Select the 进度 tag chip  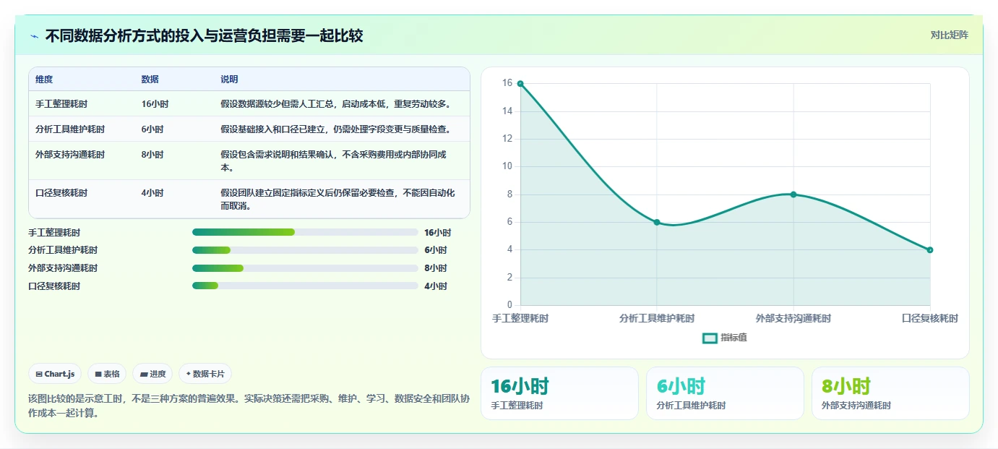click(x=152, y=374)
